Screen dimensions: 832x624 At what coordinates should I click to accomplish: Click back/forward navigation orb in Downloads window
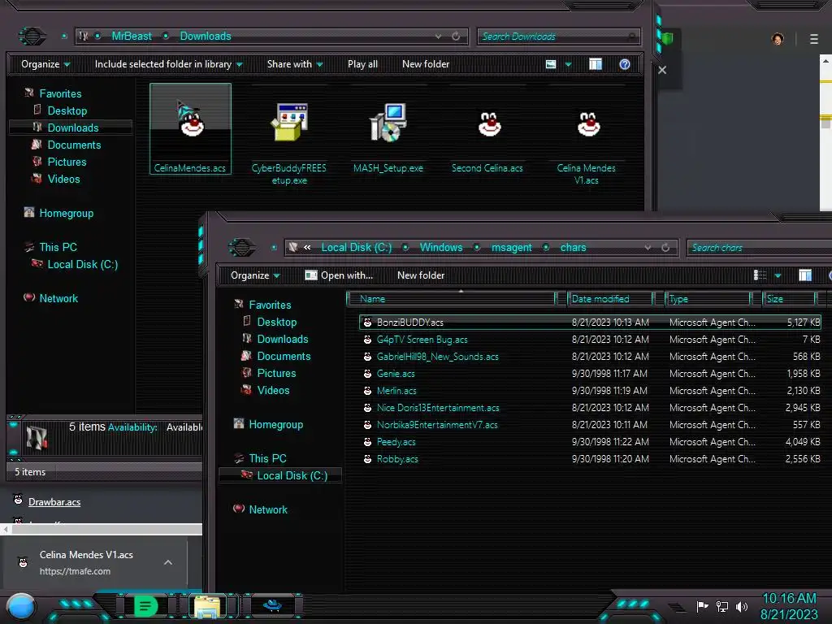[32, 36]
